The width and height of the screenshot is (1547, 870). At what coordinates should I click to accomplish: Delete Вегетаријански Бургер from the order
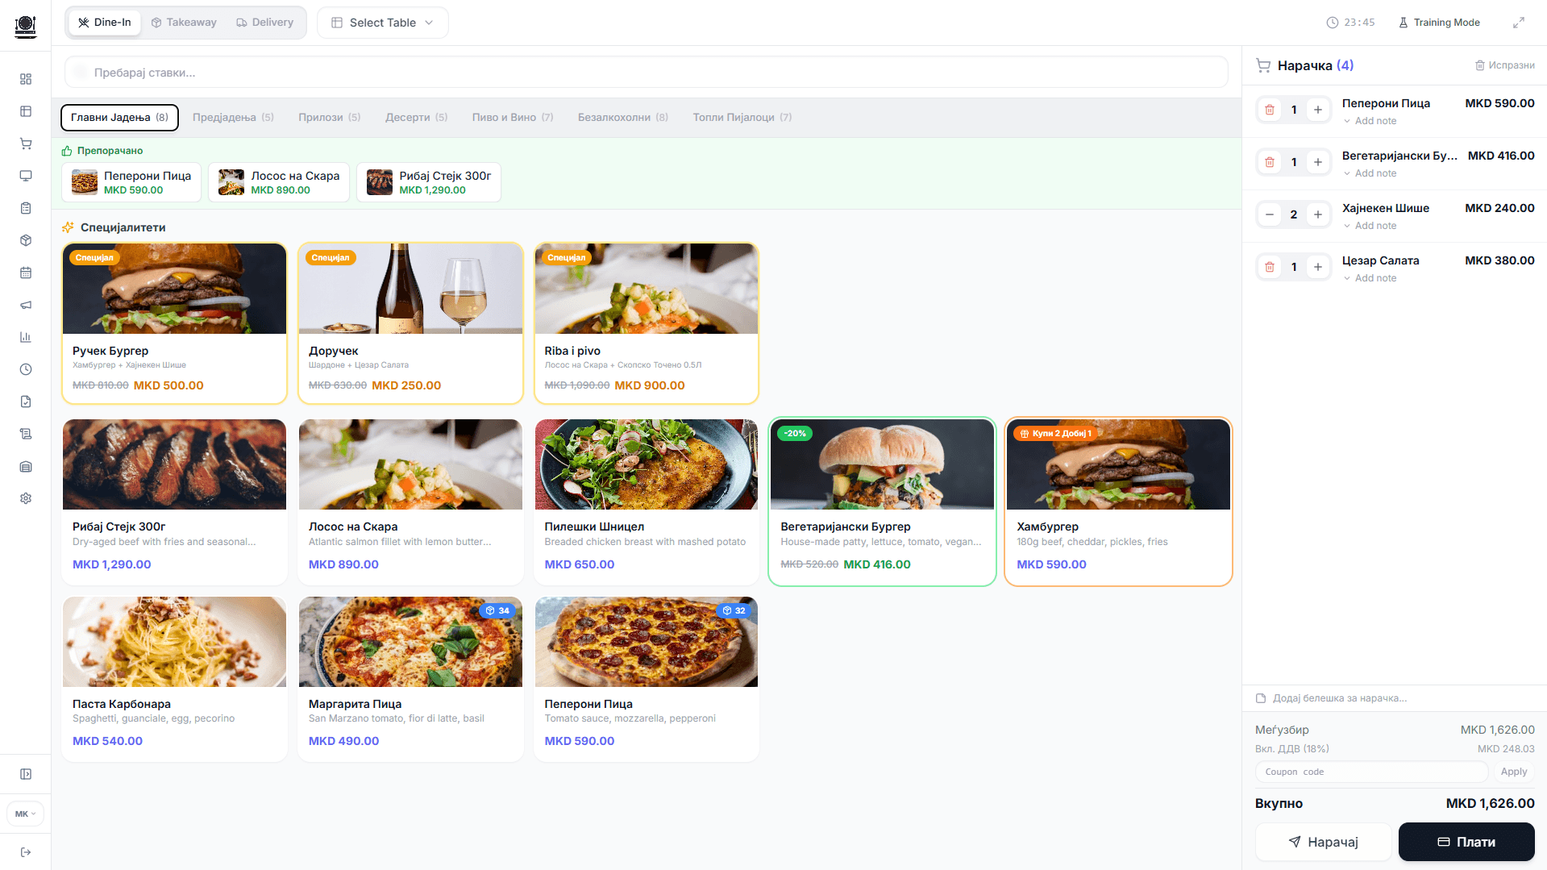coord(1270,162)
